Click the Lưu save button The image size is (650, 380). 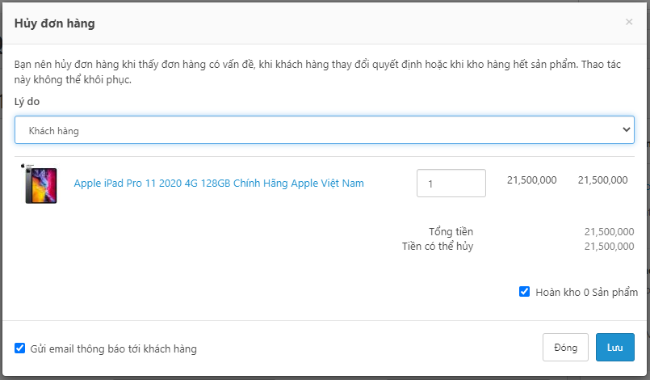click(x=615, y=347)
